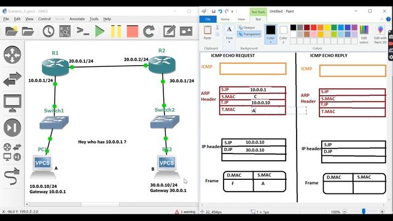Pick the green color swatch in Paint palette
The height and width of the screenshot is (221, 393).
coord(334,27)
